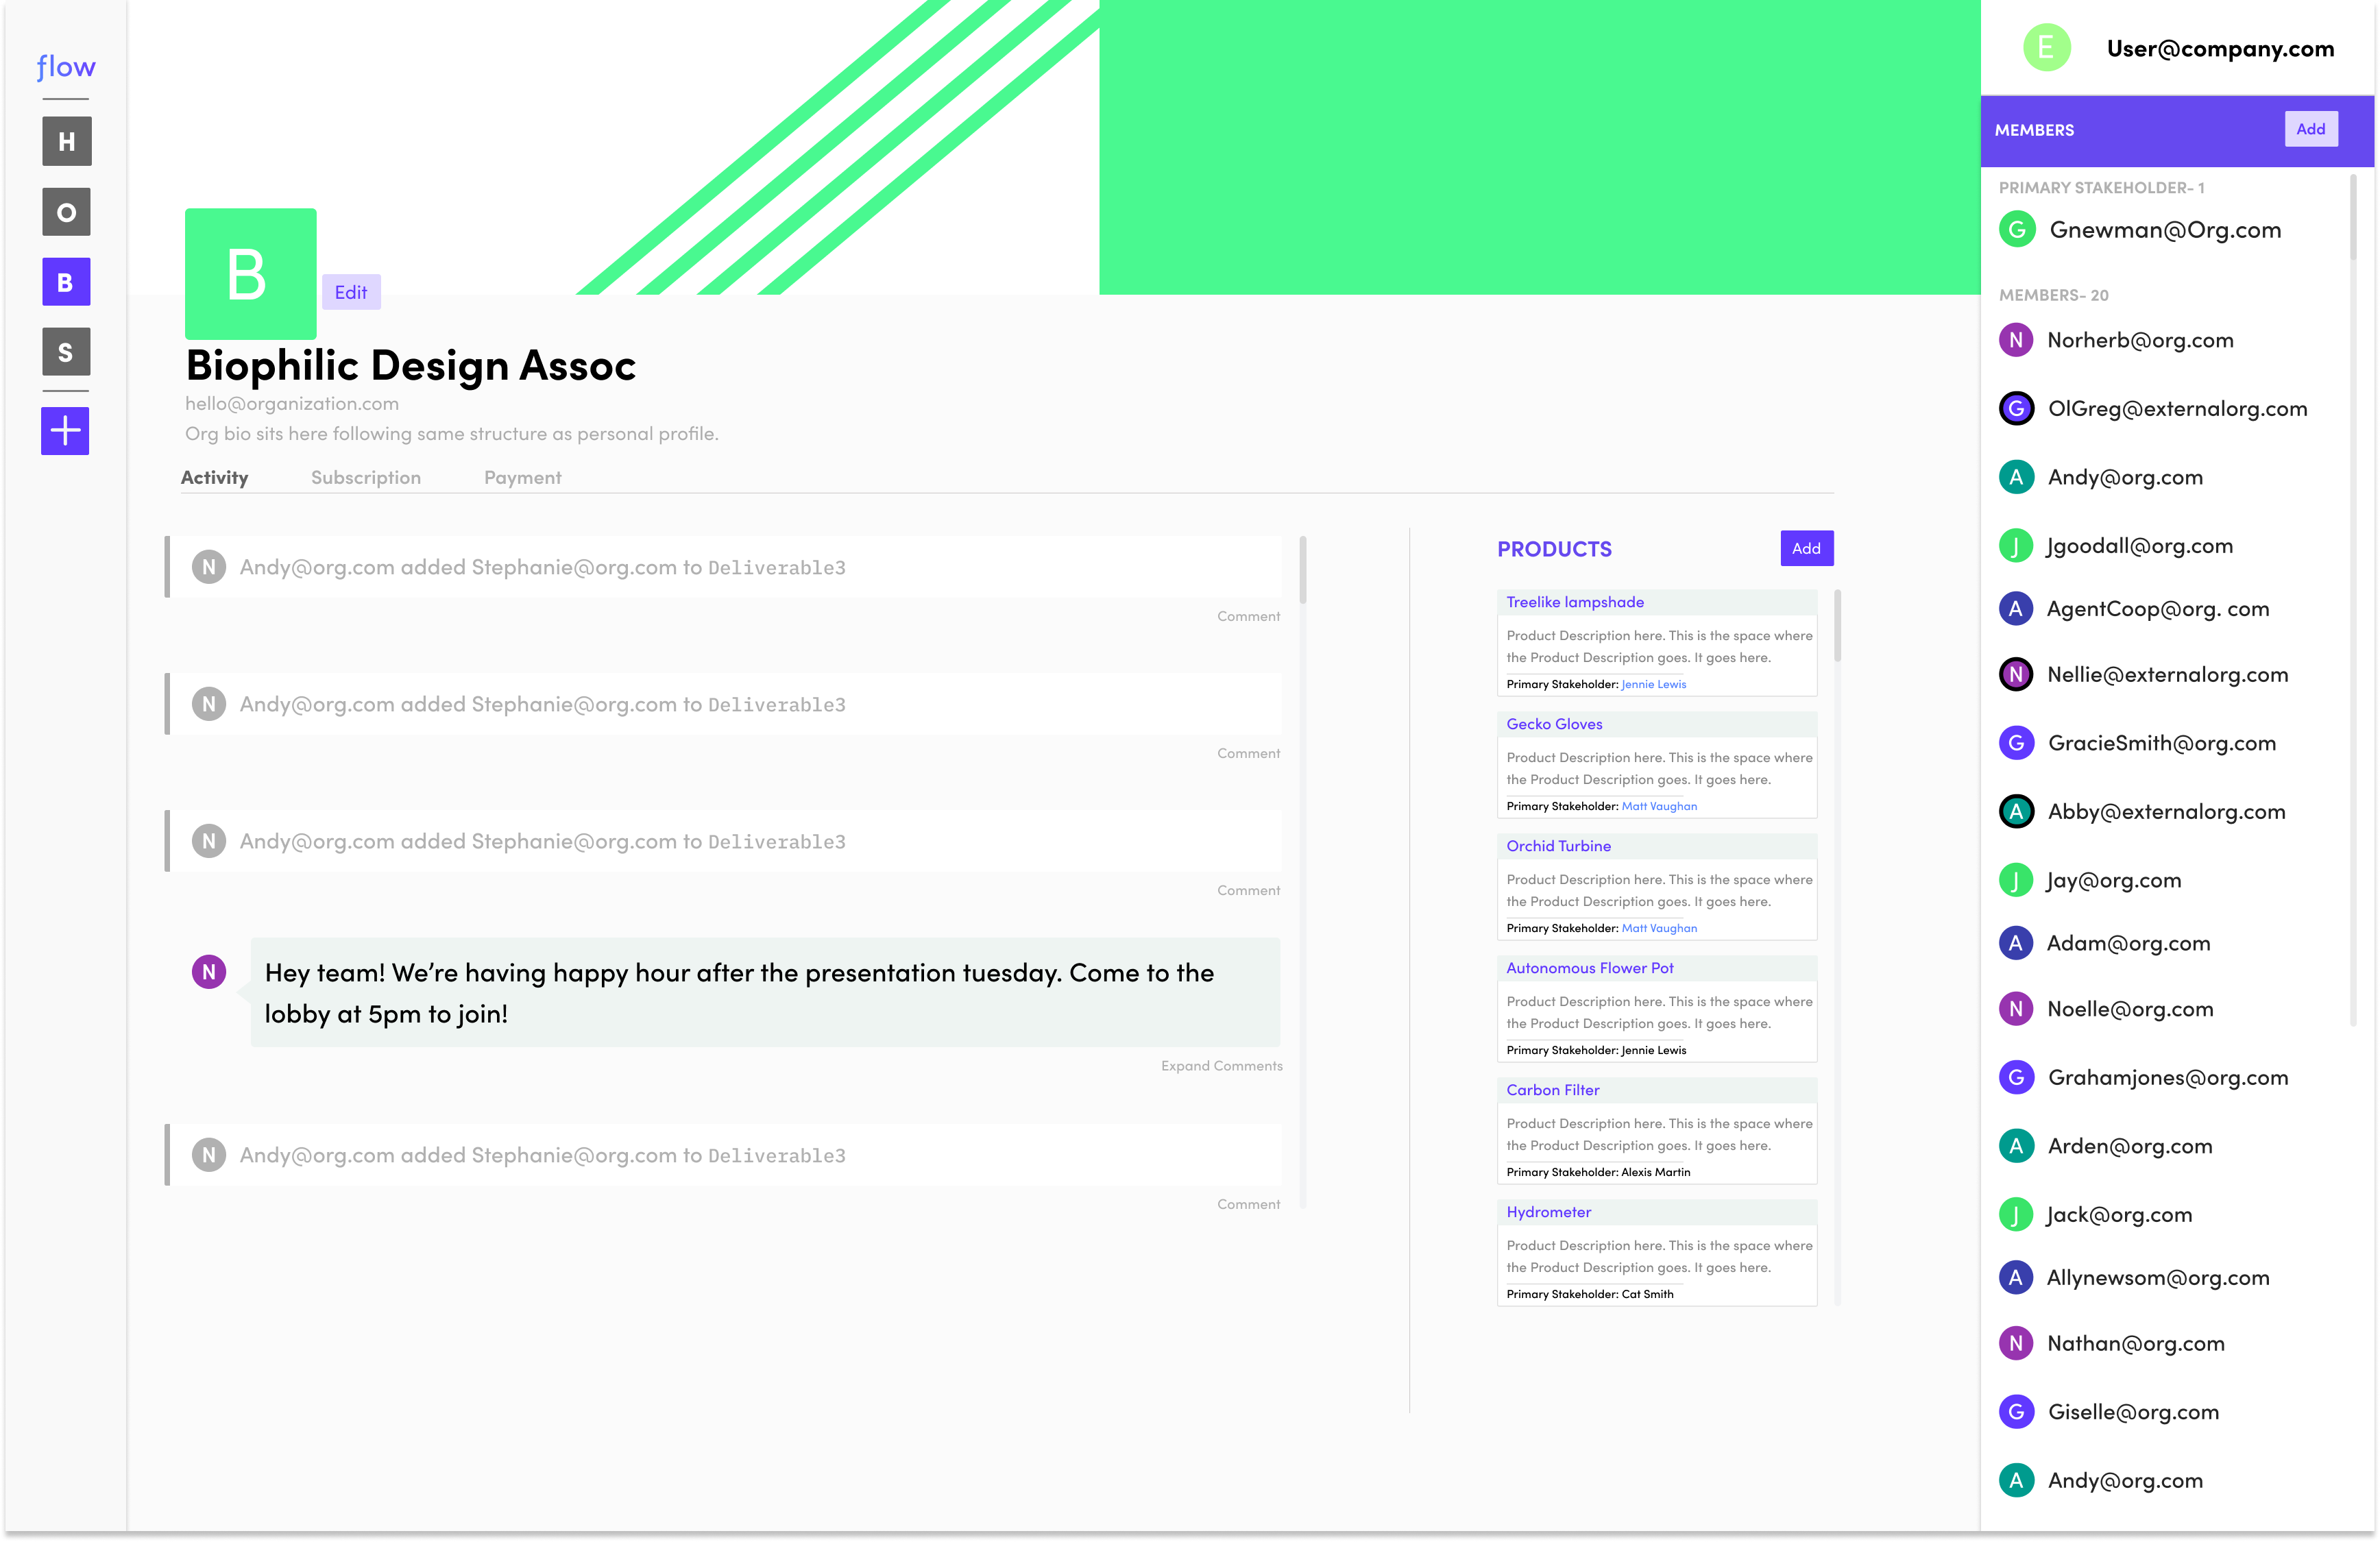Expand Comments under happy hour message
This screenshot has width=2380, height=1542.
pyautogui.click(x=1221, y=1066)
